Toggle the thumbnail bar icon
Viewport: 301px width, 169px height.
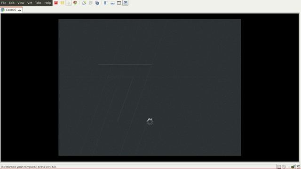point(112,3)
